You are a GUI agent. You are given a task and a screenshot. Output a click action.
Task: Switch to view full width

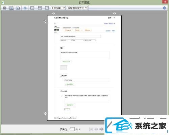40,8
